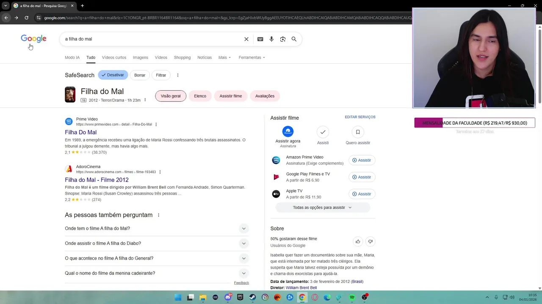This screenshot has height=304, width=542.
Task: Click into the Google search input field
Action: (152, 39)
